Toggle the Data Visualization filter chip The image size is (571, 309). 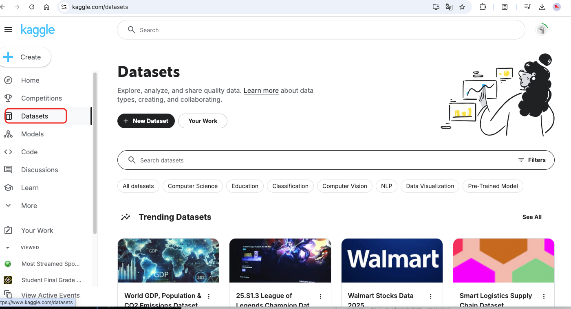[x=430, y=186]
